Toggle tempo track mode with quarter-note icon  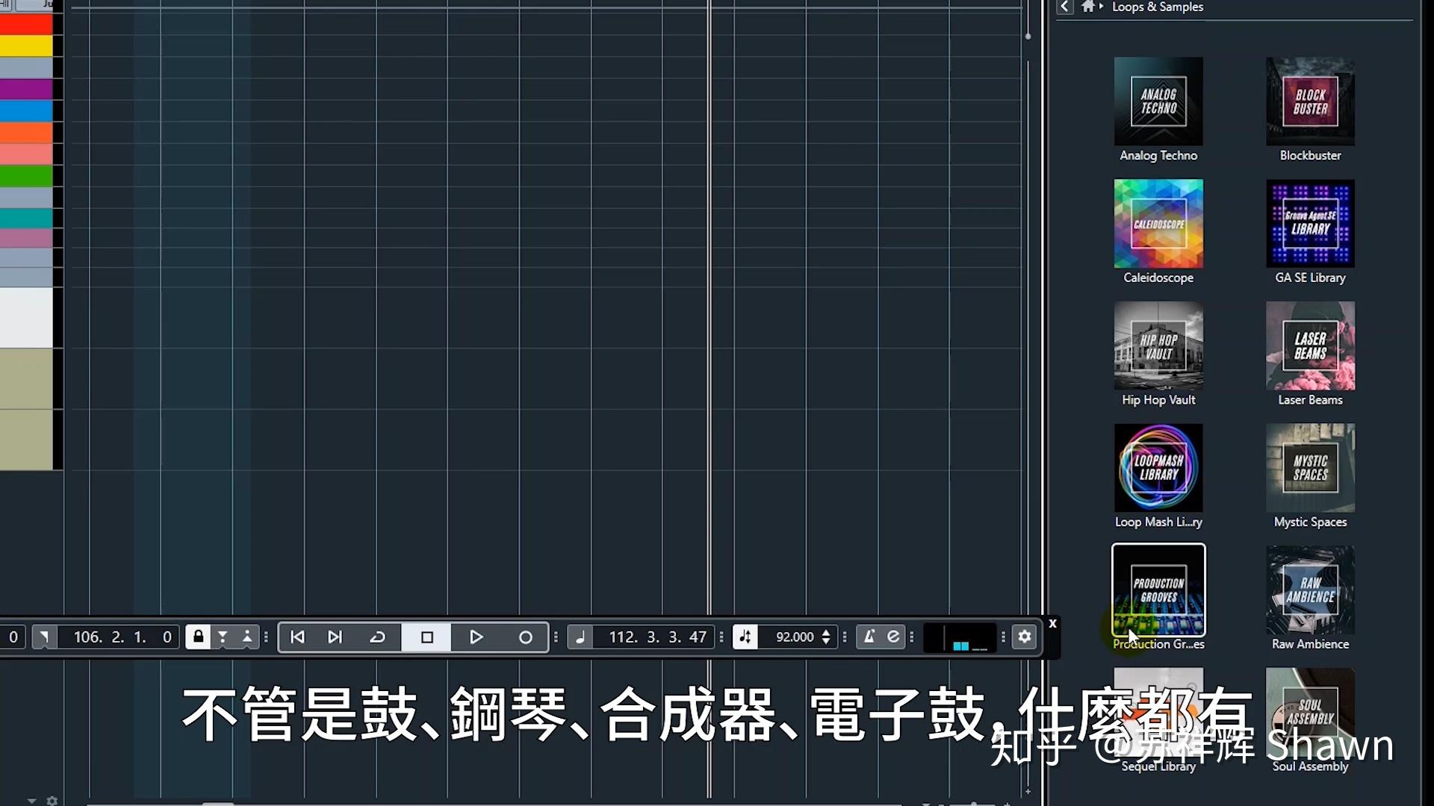pyautogui.click(x=745, y=637)
